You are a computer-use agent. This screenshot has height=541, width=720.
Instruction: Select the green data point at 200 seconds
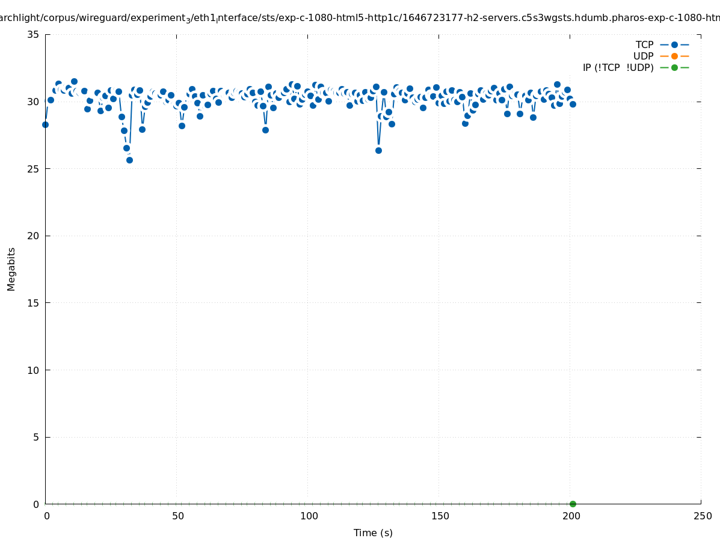point(573,504)
